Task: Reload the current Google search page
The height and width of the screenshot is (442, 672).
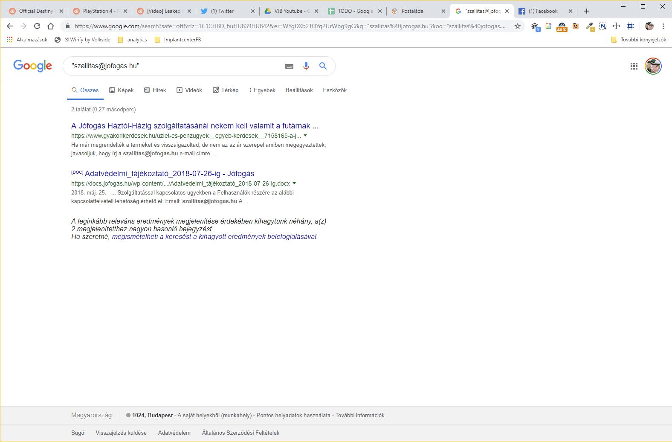Action: 37,26
